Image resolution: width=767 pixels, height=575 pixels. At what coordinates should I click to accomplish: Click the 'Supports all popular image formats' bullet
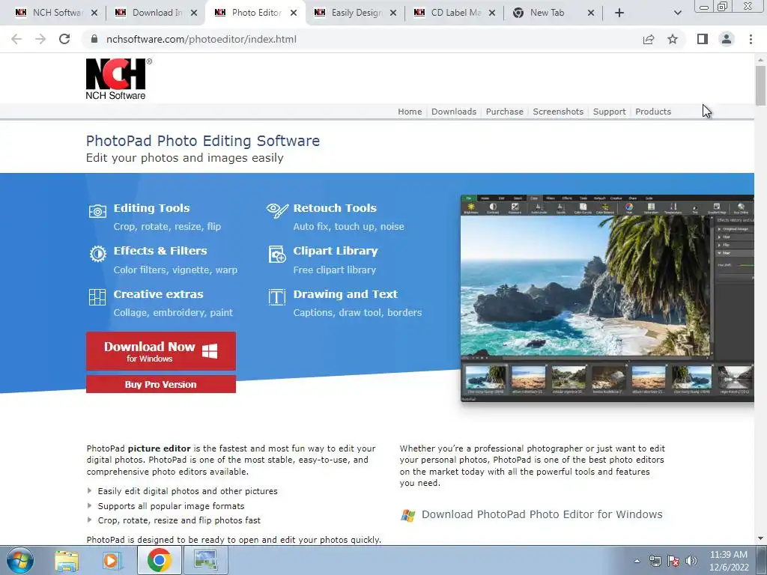point(171,506)
